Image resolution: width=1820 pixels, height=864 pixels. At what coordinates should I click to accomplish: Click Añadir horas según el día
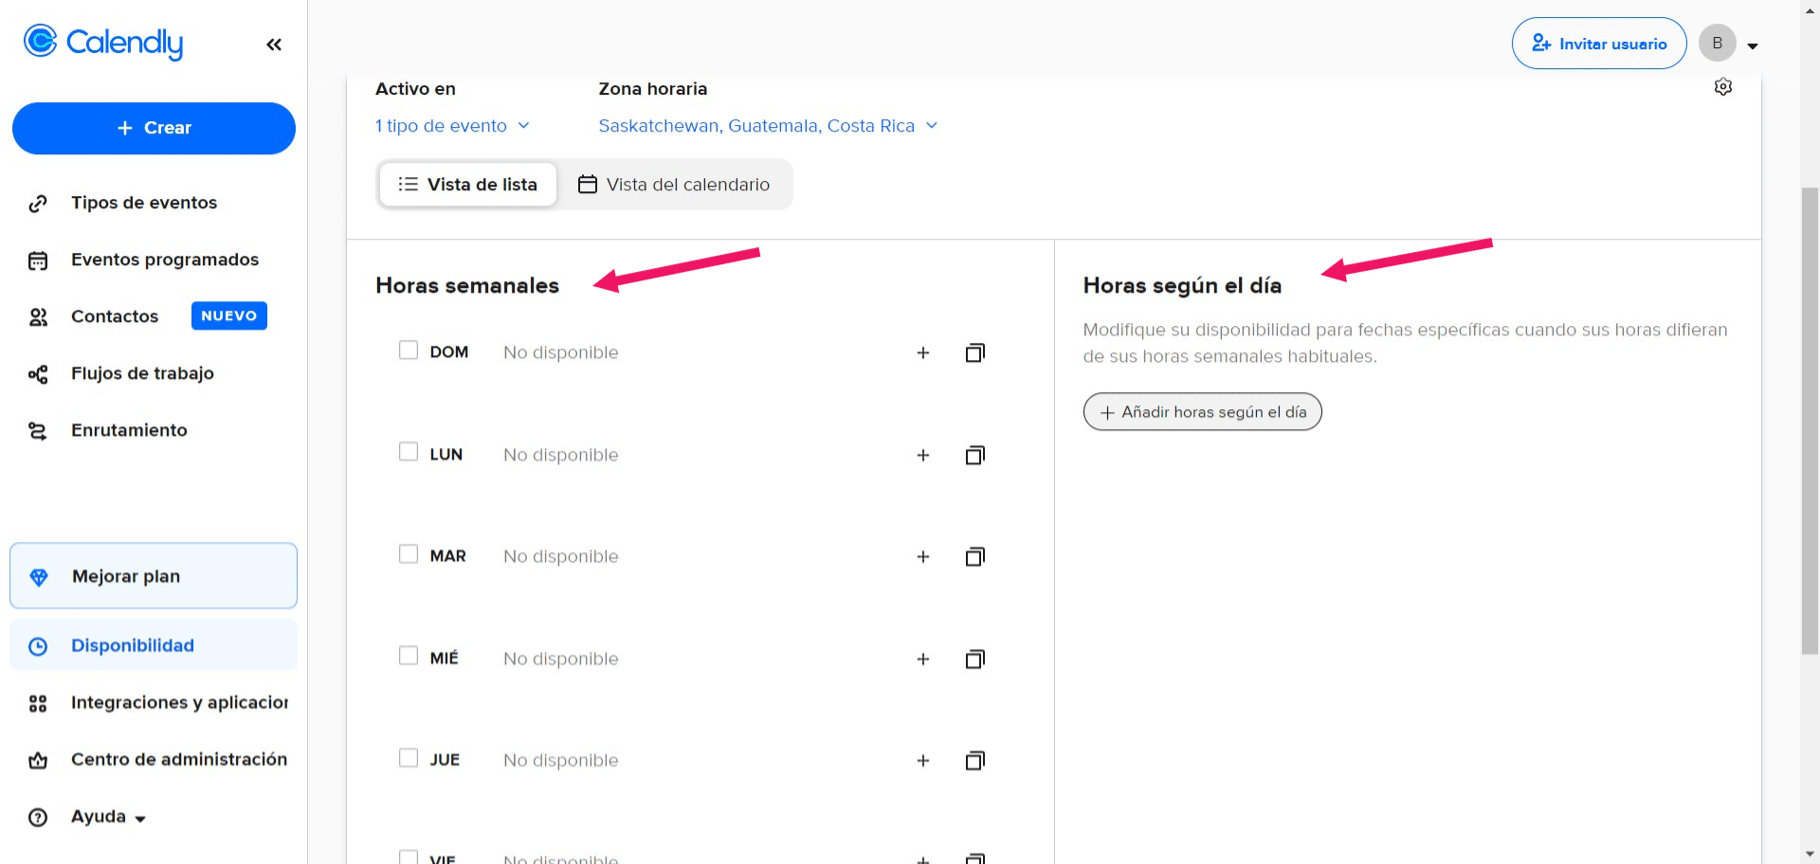coord(1202,411)
